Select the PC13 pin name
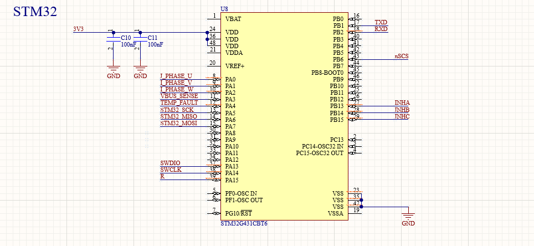 pyautogui.click(x=337, y=140)
